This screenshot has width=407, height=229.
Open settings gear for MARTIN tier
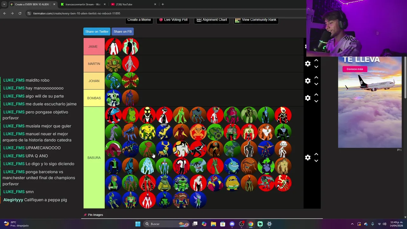click(x=307, y=64)
